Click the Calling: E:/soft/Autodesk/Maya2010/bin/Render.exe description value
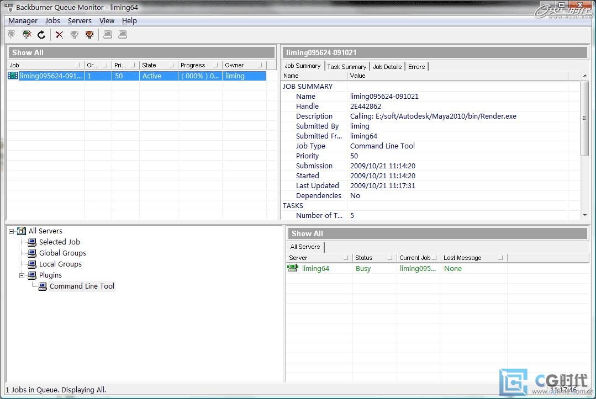 (433, 116)
